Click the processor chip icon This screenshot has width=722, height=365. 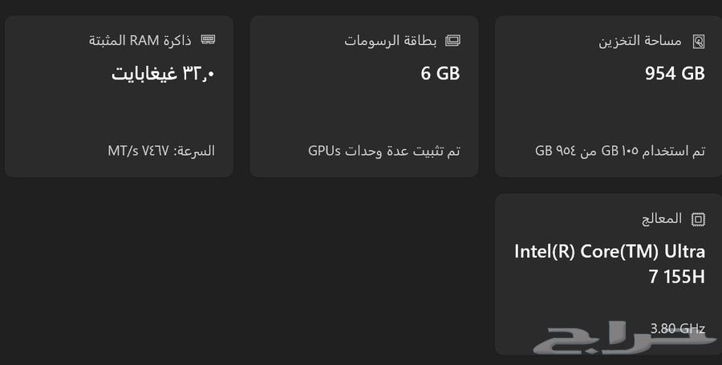pyautogui.click(x=698, y=218)
